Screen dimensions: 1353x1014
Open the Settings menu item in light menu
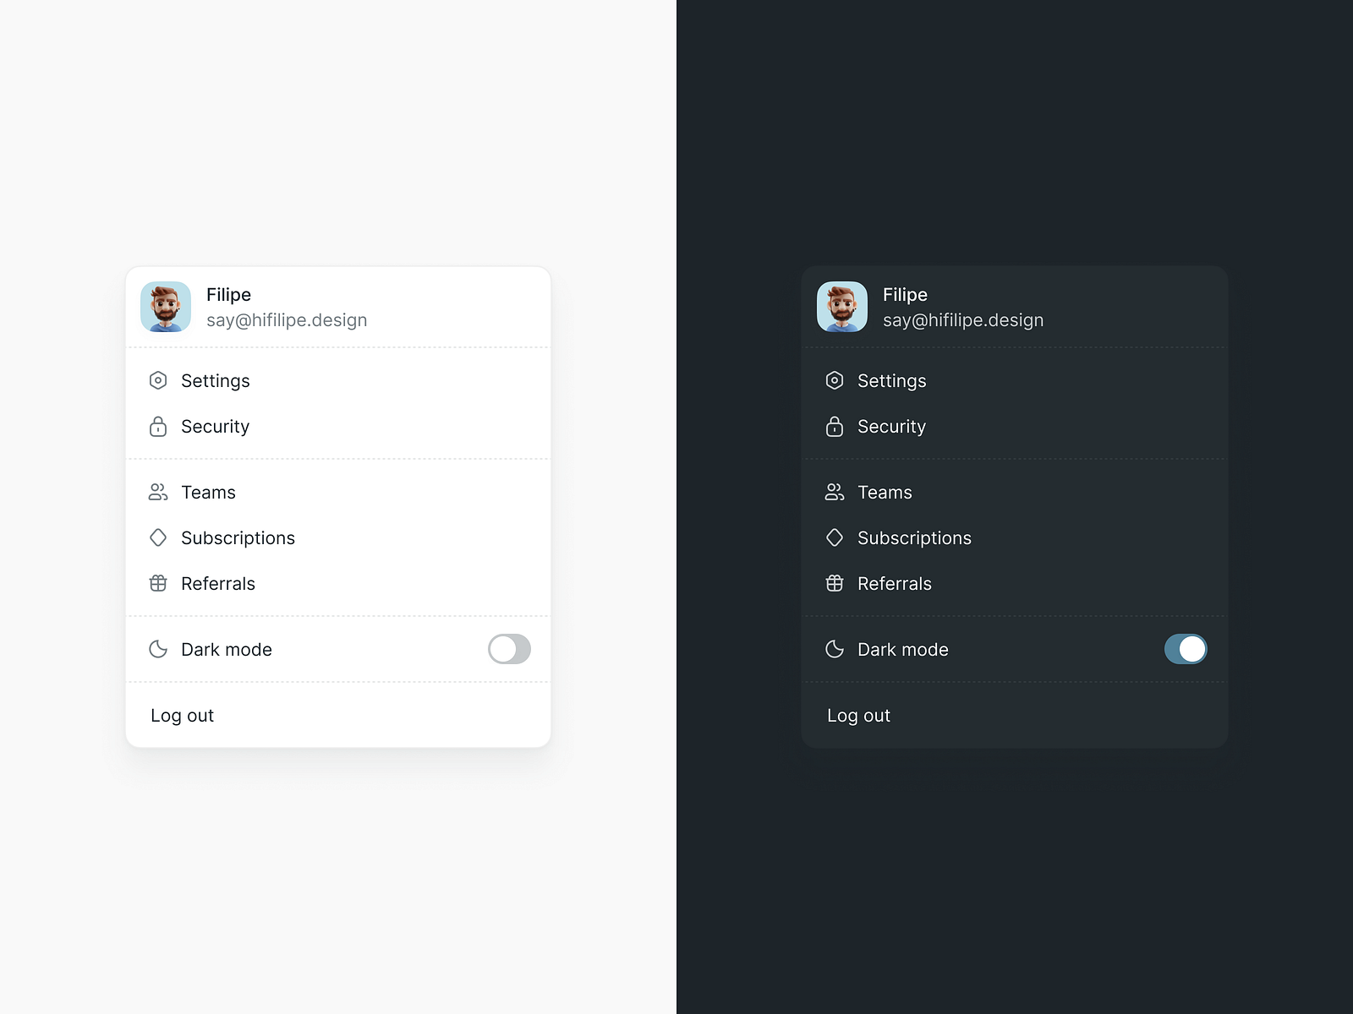click(216, 380)
